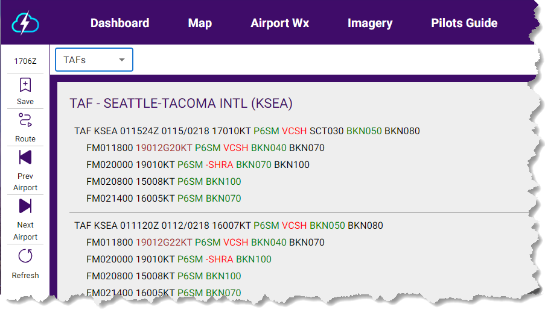This screenshot has height=310, width=545.
Task: Open the Airport Wx section
Action: point(279,23)
